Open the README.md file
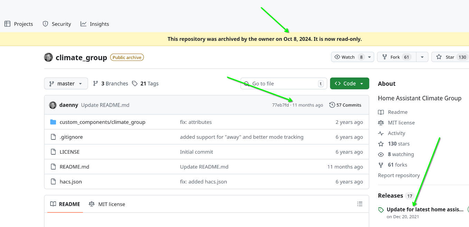The image size is (469, 227). [74, 167]
